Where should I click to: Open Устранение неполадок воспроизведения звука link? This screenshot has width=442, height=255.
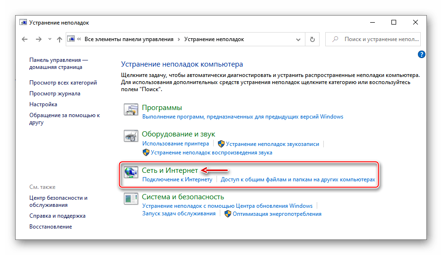[211, 153]
